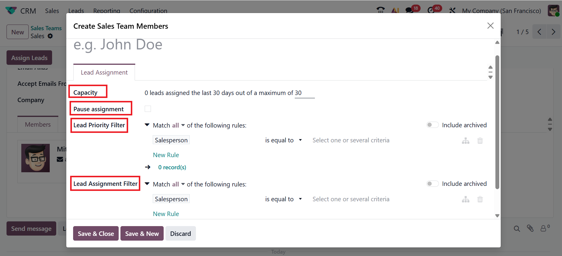
Task: Open the Match all dropdown in Lead Priority Filter
Action: click(178, 125)
